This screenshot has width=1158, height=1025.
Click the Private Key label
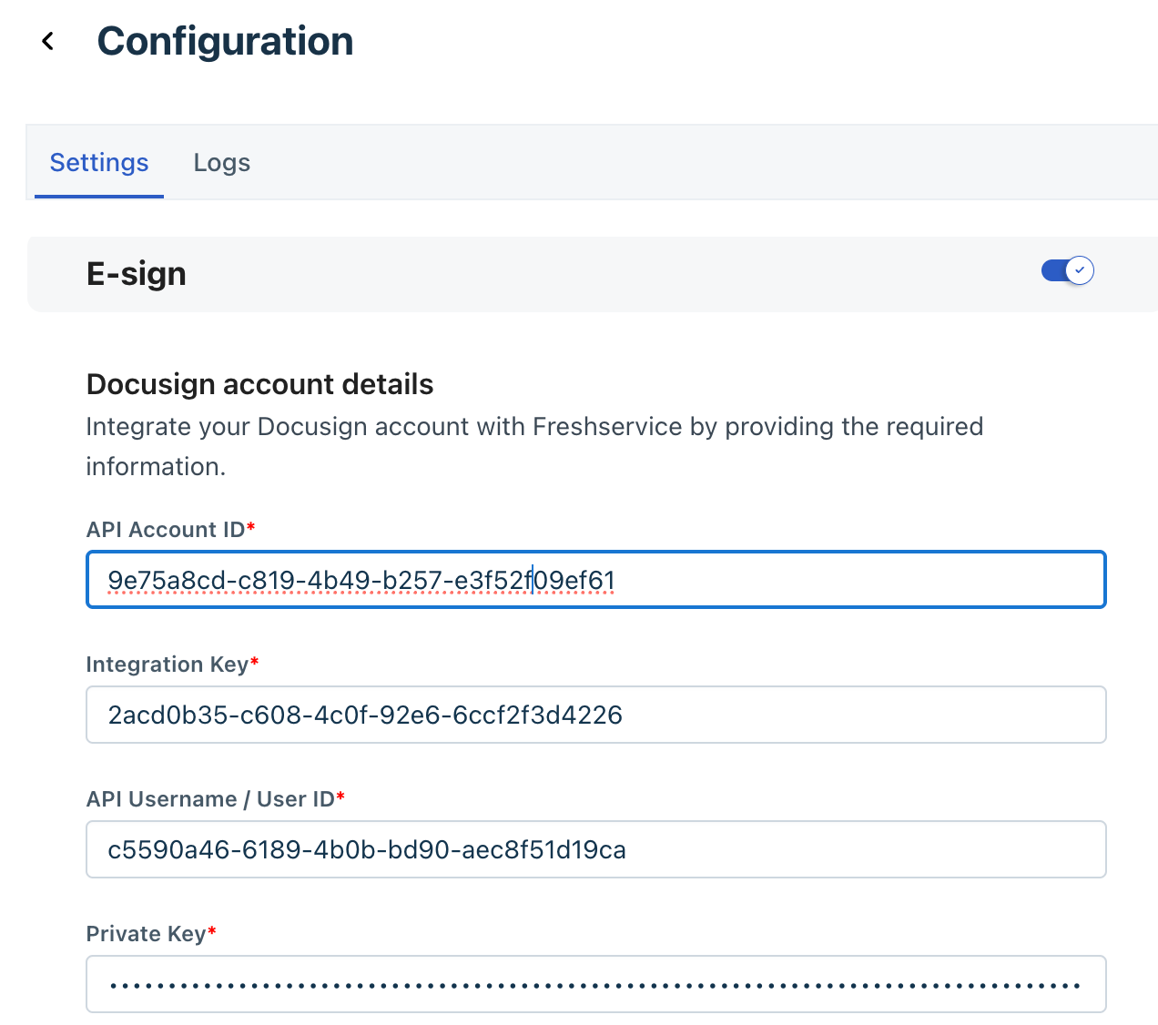[x=151, y=934]
